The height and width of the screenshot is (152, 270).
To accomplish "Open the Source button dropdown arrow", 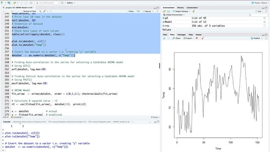I will (x=153, y=11).
